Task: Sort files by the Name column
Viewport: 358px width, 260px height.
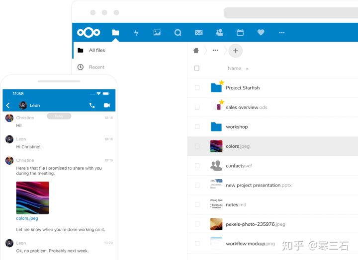Action: pyautogui.click(x=234, y=68)
